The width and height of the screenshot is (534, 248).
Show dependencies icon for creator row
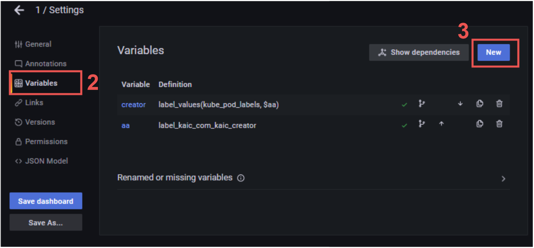tap(421, 104)
